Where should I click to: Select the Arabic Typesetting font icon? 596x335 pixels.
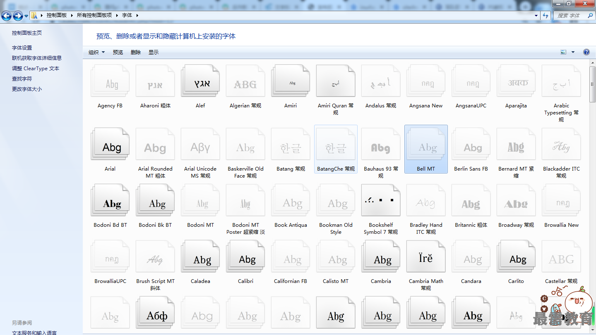561,81
